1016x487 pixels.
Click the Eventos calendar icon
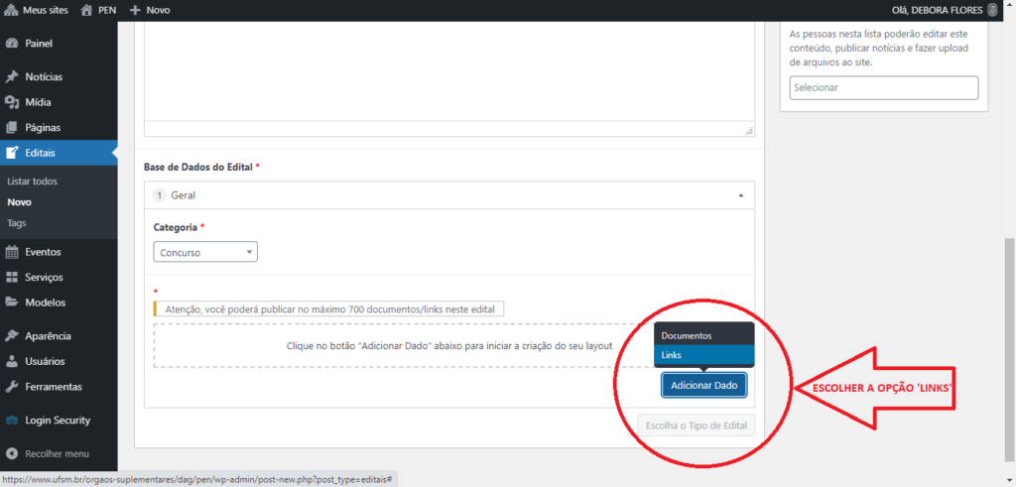pyautogui.click(x=12, y=252)
